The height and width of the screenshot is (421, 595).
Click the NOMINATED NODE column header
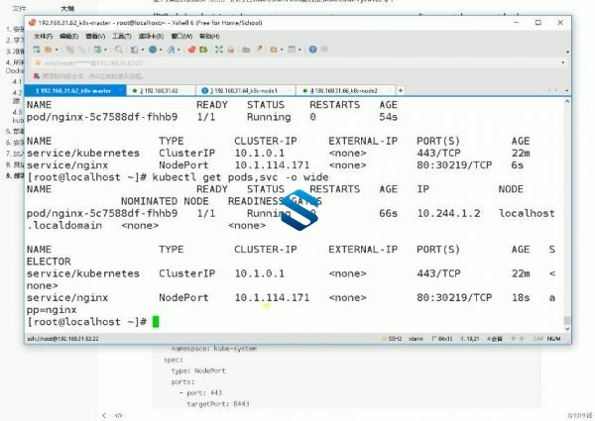tap(165, 202)
